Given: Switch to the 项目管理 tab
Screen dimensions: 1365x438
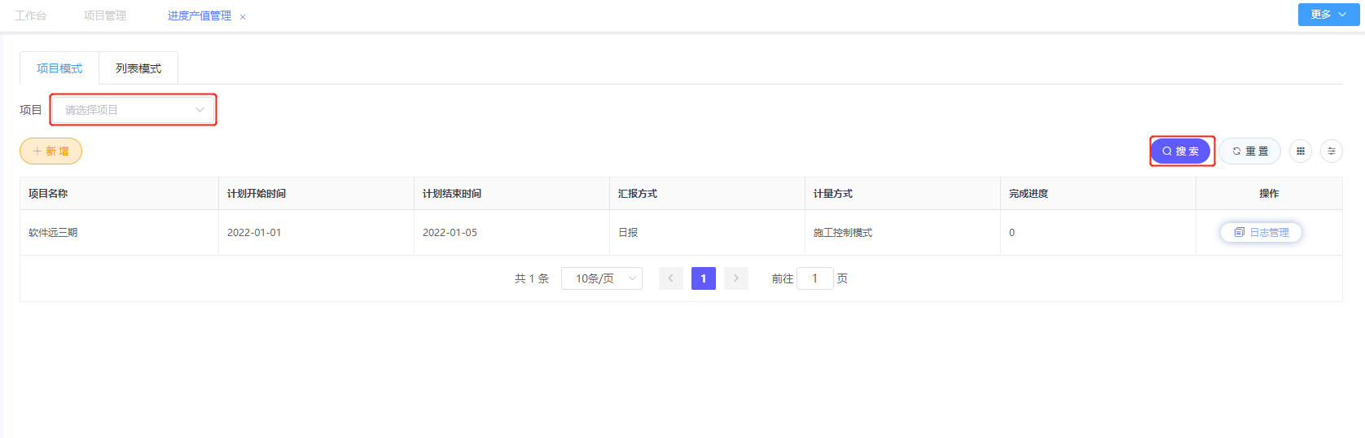Looking at the screenshot, I should click(x=105, y=15).
